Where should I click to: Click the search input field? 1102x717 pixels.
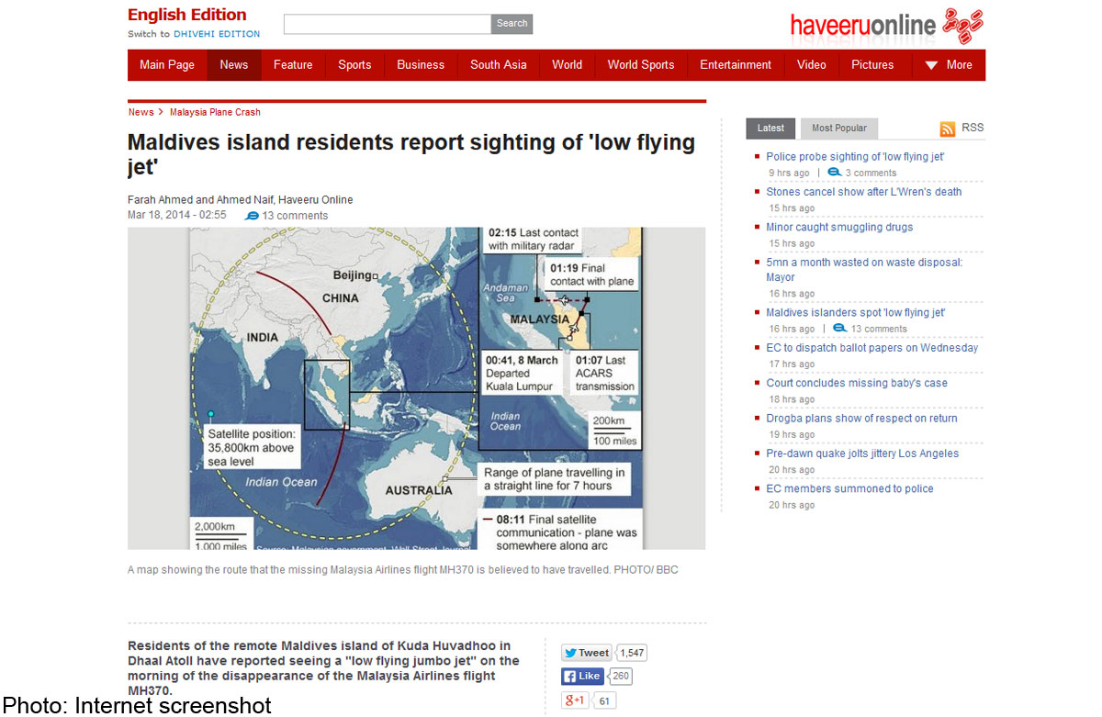(x=388, y=24)
